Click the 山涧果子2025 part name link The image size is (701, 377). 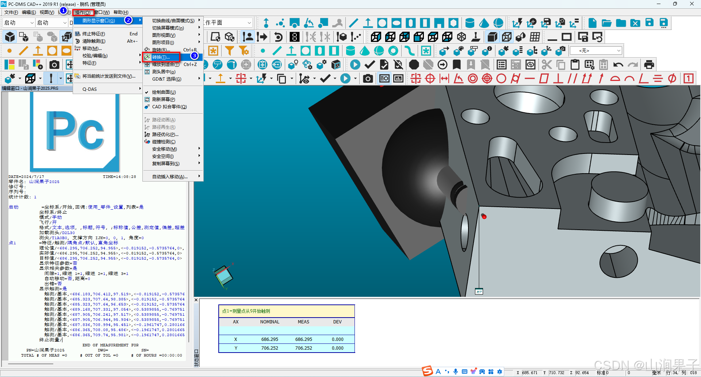(x=44, y=182)
